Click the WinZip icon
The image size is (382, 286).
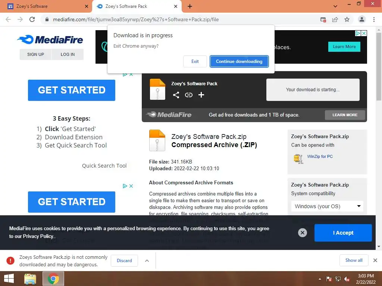(x=298, y=159)
